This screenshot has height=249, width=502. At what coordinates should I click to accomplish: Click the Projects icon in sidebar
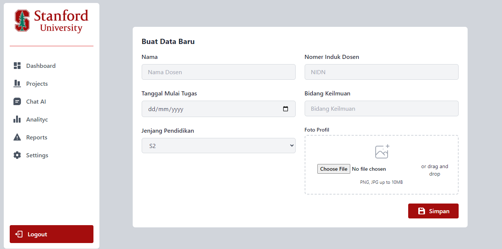point(17,84)
